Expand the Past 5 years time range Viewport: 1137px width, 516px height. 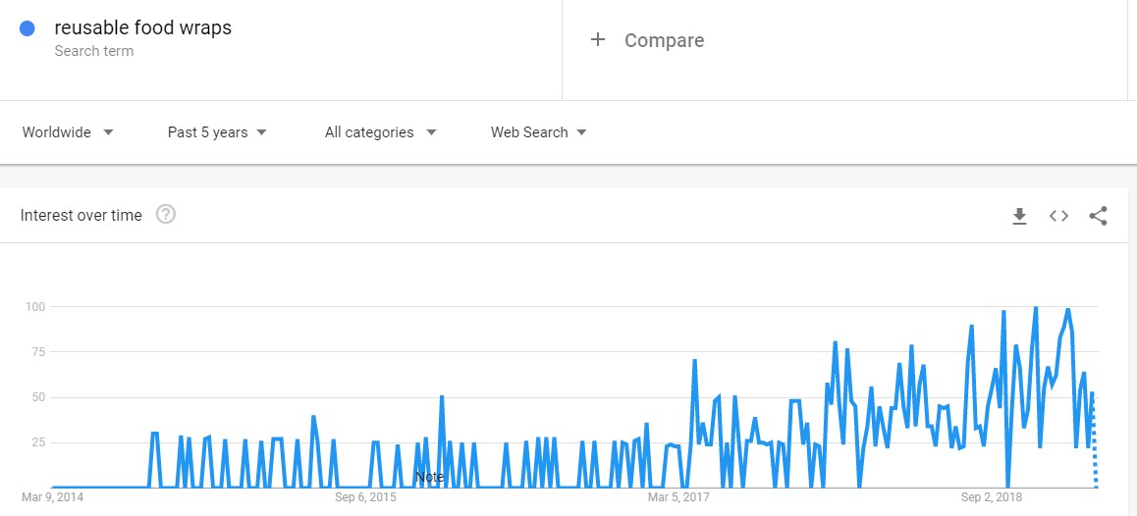click(218, 132)
